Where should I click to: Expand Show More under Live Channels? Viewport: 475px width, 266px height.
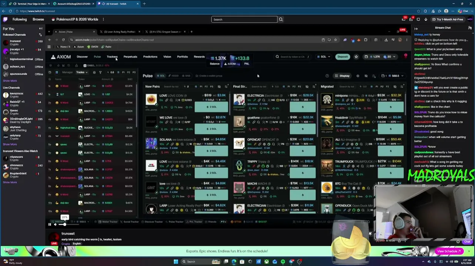point(10,144)
